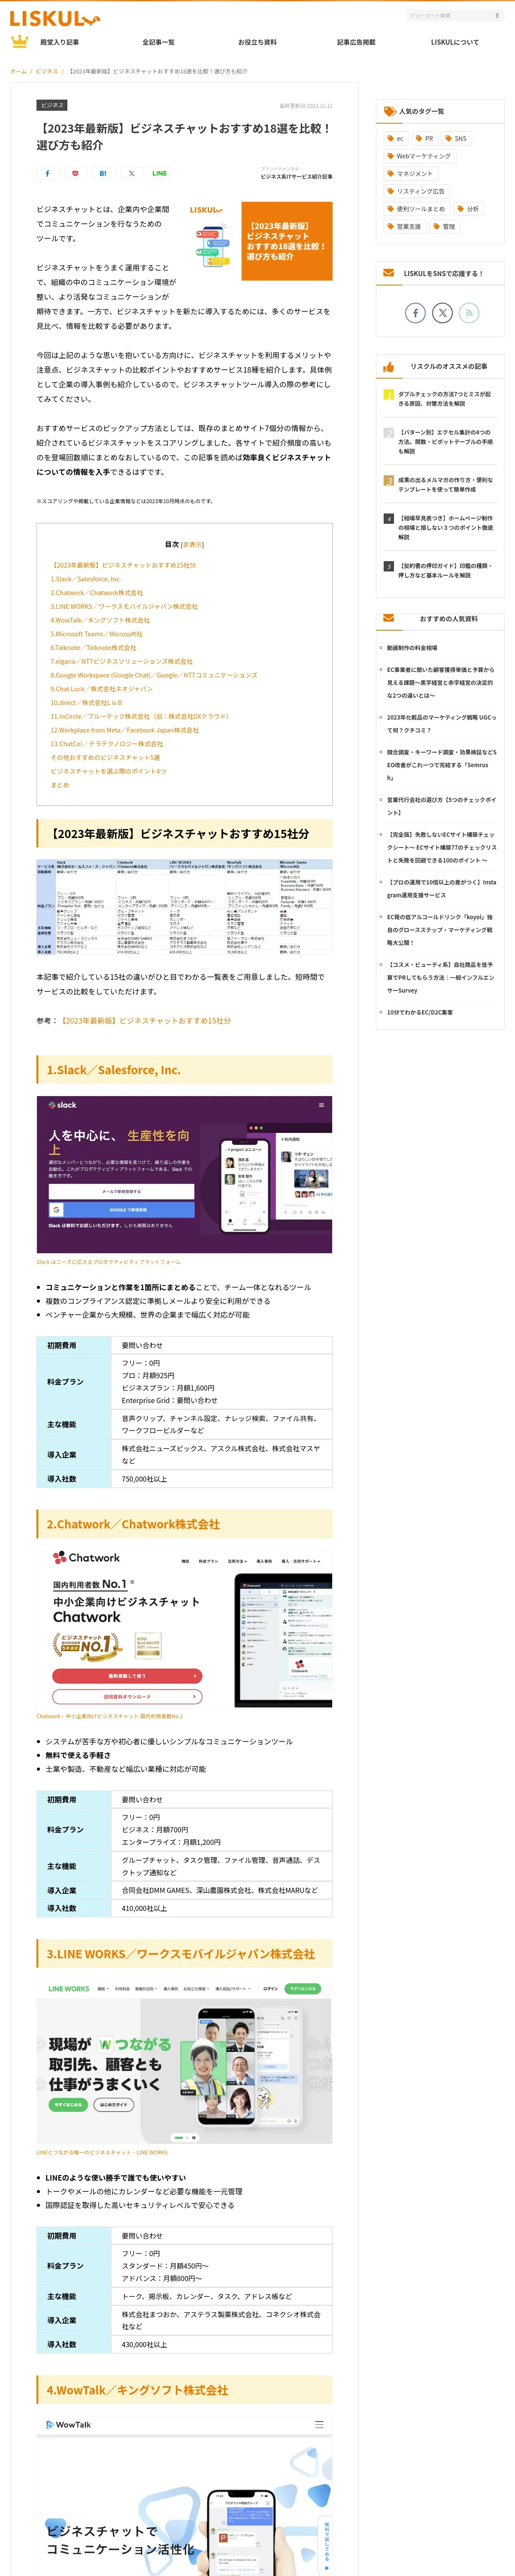This screenshot has width=515, height=2576.
Task: Jump to 13.ChatCo! entry in contents
Action: pos(107,744)
